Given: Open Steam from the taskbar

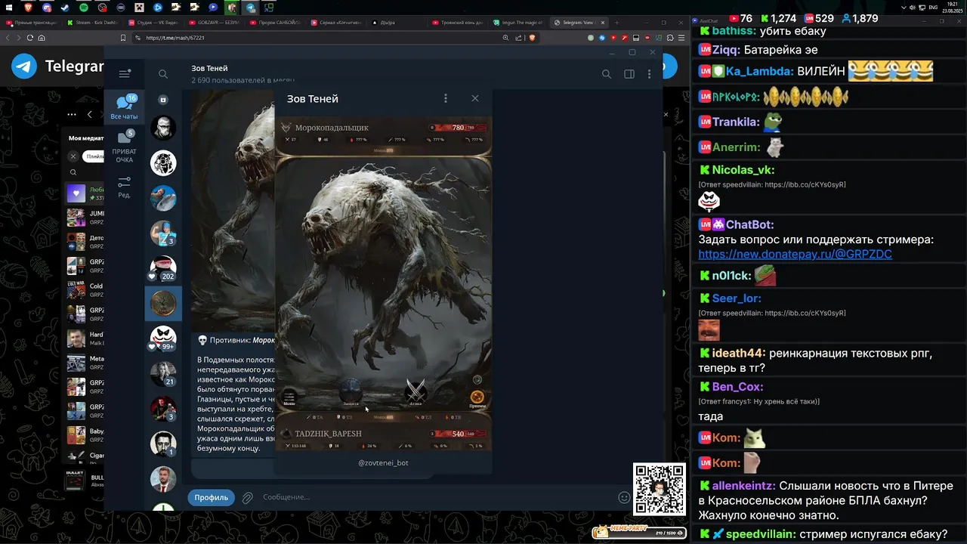Looking at the screenshot, I should point(64,7).
